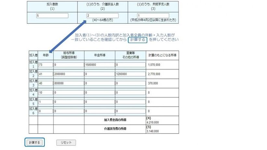Click the 未就学児人数 input field showing 1
267x150 pixels.
click(153, 16)
